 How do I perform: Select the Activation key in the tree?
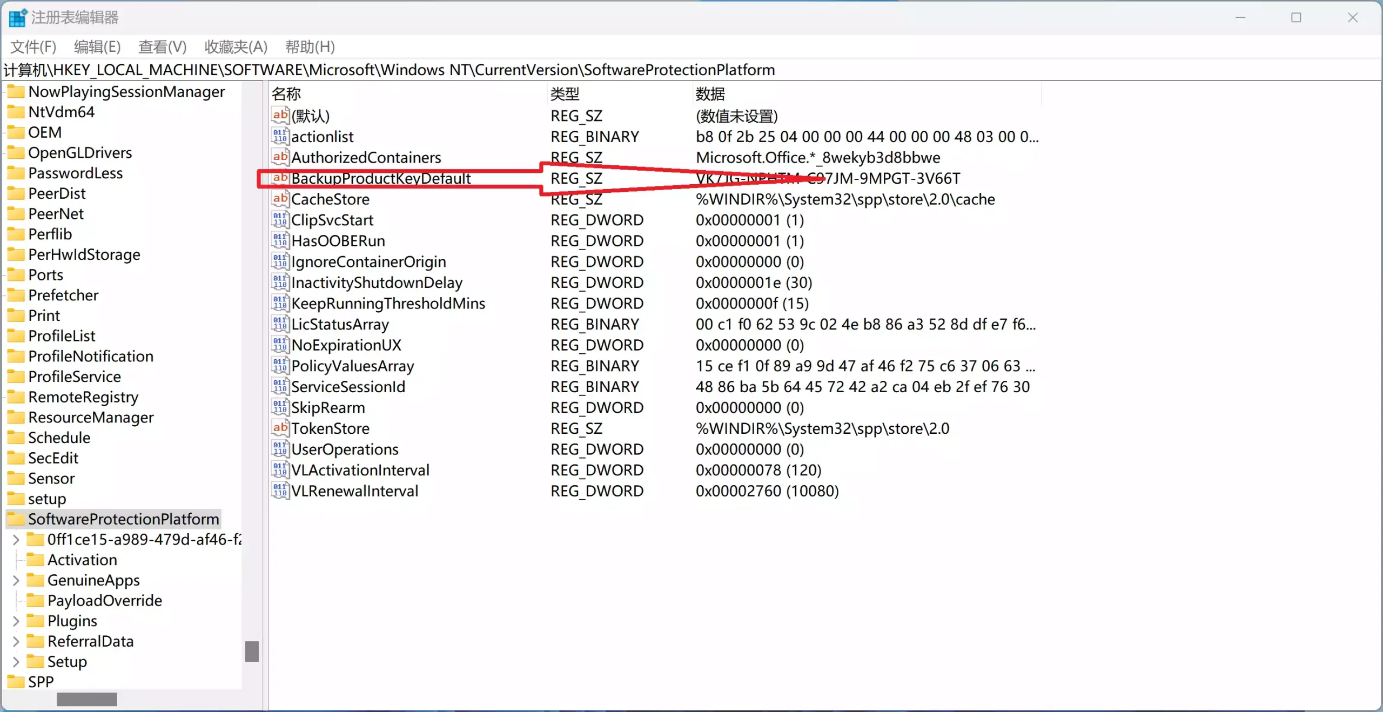[x=82, y=560]
